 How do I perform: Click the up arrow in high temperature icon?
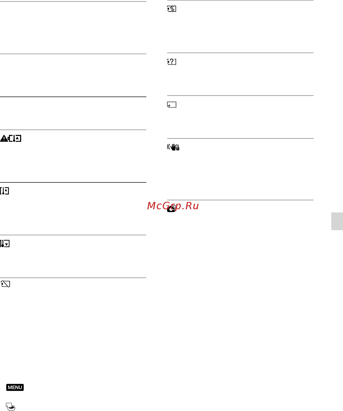[6, 190]
